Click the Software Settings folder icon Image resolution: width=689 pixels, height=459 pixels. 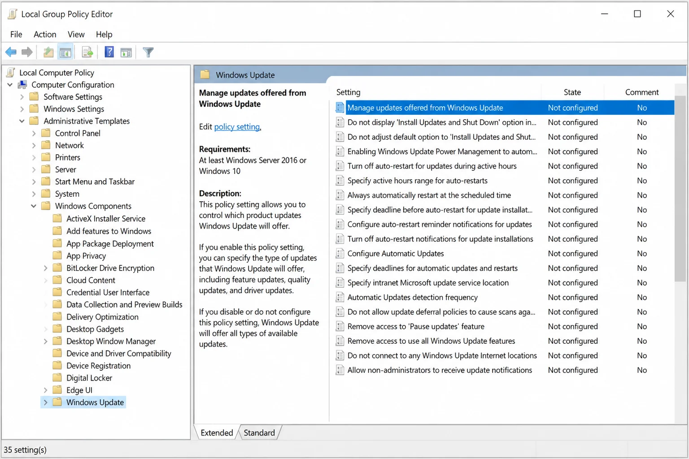pyautogui.click(x=34, y=96)
